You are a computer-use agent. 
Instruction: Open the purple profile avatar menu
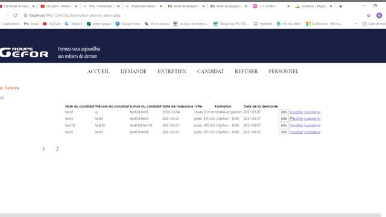point(379,15)
